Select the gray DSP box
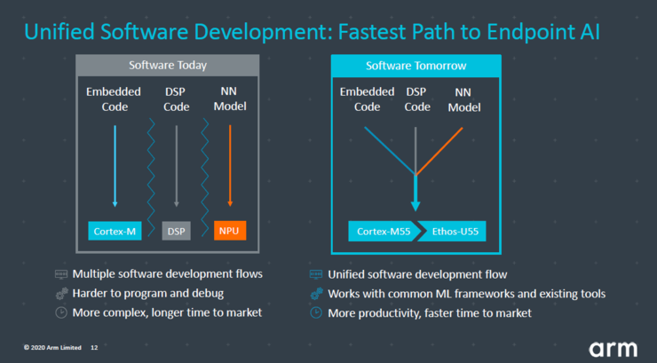This screenshot has height=363, width=657. 176,231
